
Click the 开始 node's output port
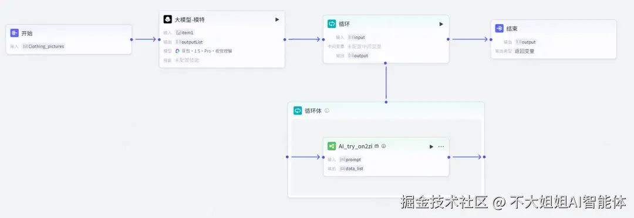pyautogui.click(x=132, y=39)
